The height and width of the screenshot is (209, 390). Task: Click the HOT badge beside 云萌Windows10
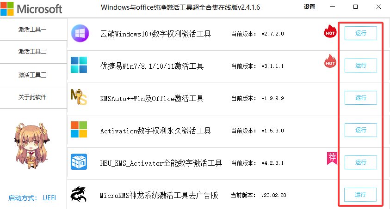(330, 32)
